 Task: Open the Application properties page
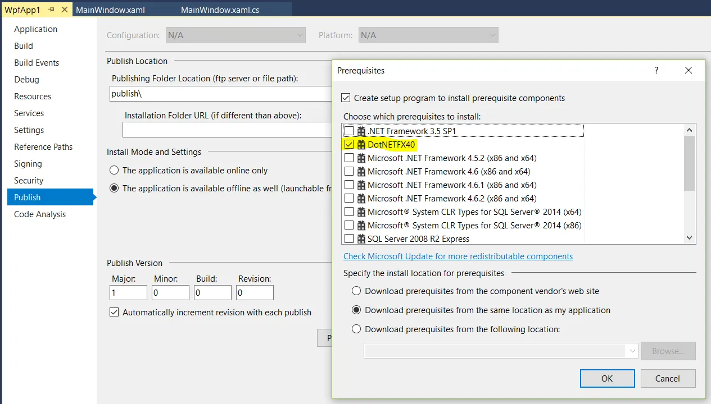point(36,29)
